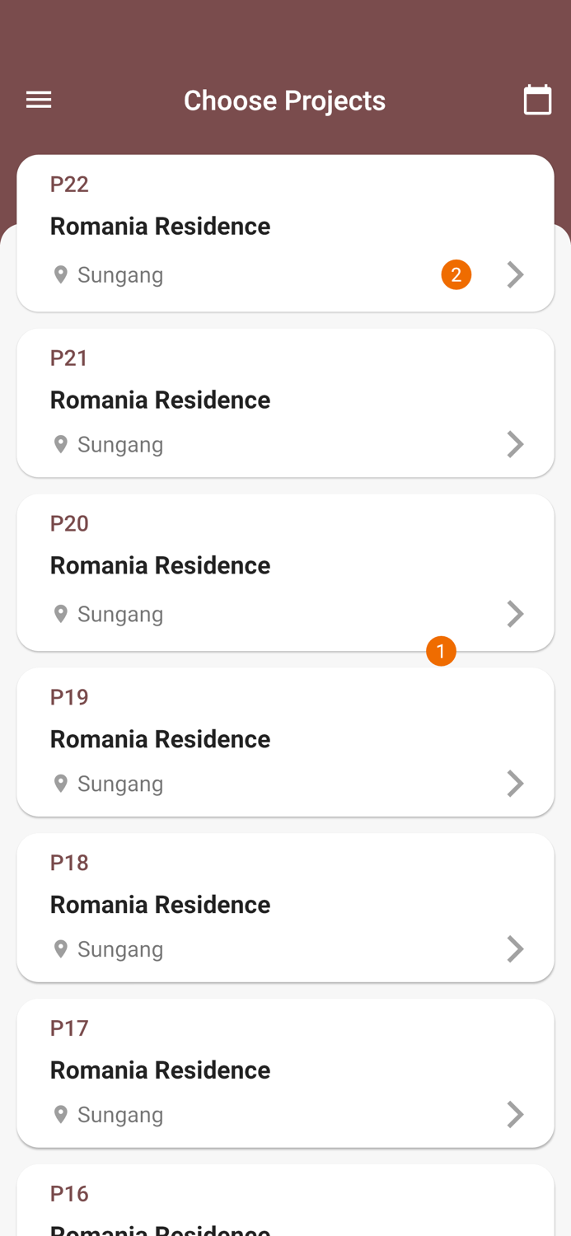Tap the Sungang location text on P21
The width and height of the screenshot is (571, 1236).
click(x=120, y=444)
